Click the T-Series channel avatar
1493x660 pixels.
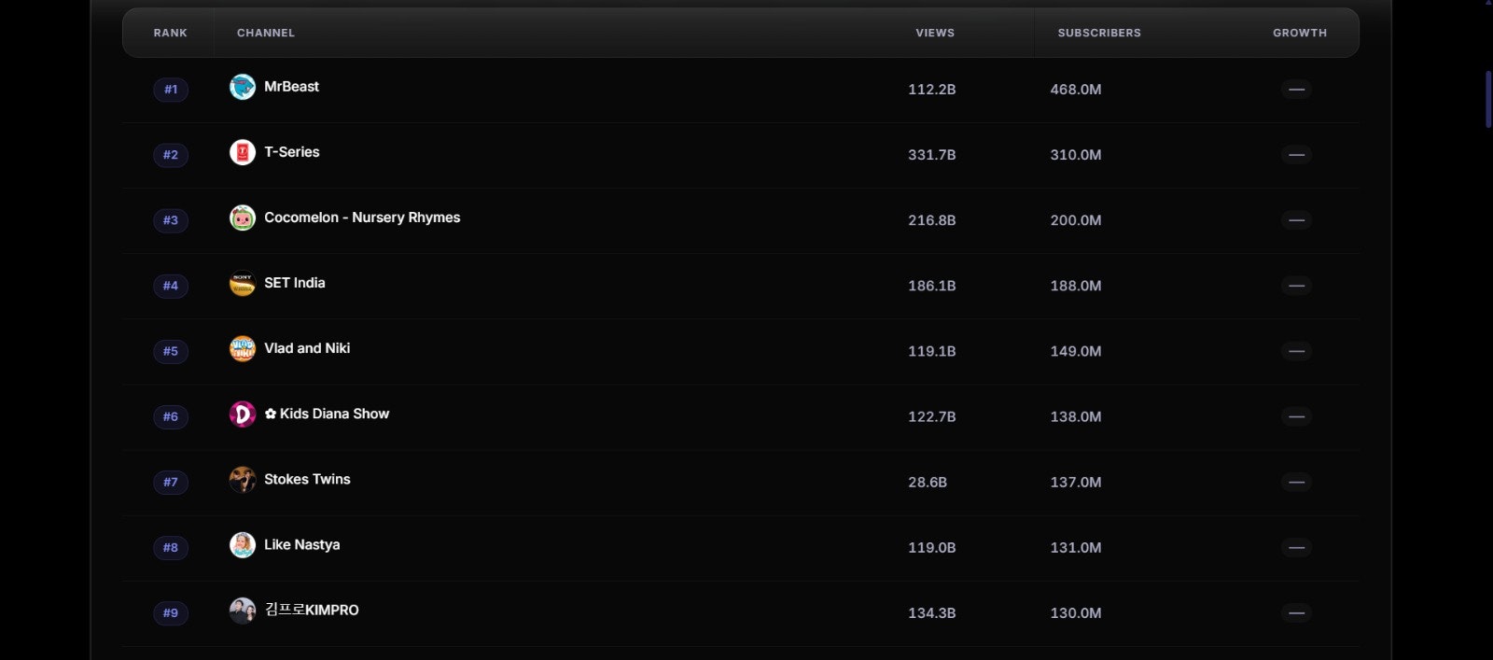(243, 152)
